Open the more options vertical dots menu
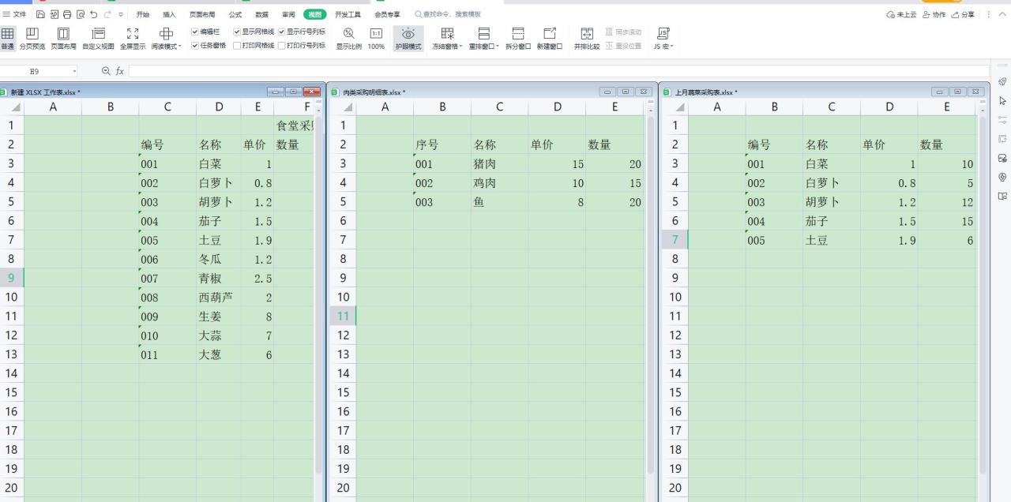 pyautogui.click(x=989, y=14)
